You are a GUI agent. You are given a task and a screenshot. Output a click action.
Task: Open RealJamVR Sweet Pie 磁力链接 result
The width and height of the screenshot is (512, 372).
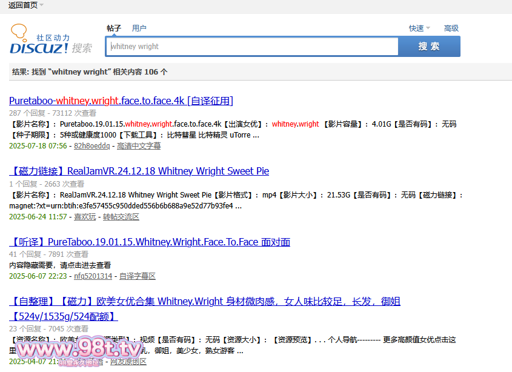139,171
